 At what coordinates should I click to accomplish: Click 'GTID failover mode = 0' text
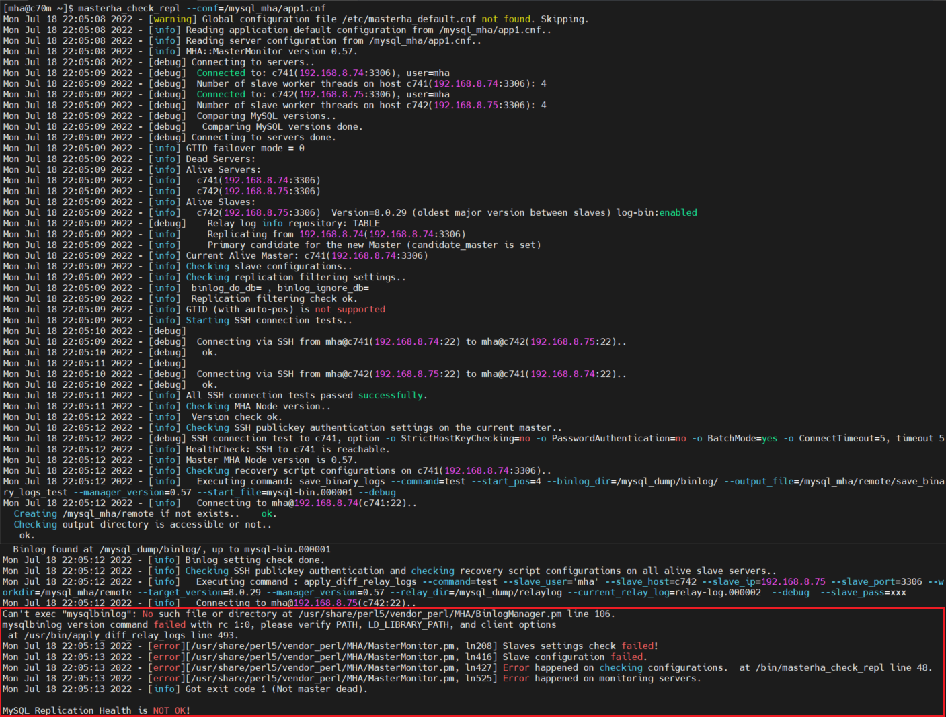click(245, 148)
